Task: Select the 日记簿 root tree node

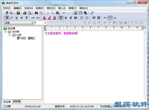Action: pyautogui.click(x=11, y=28)
